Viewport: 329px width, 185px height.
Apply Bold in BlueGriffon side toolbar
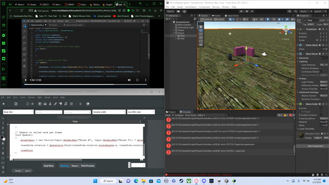coord(3,143)
